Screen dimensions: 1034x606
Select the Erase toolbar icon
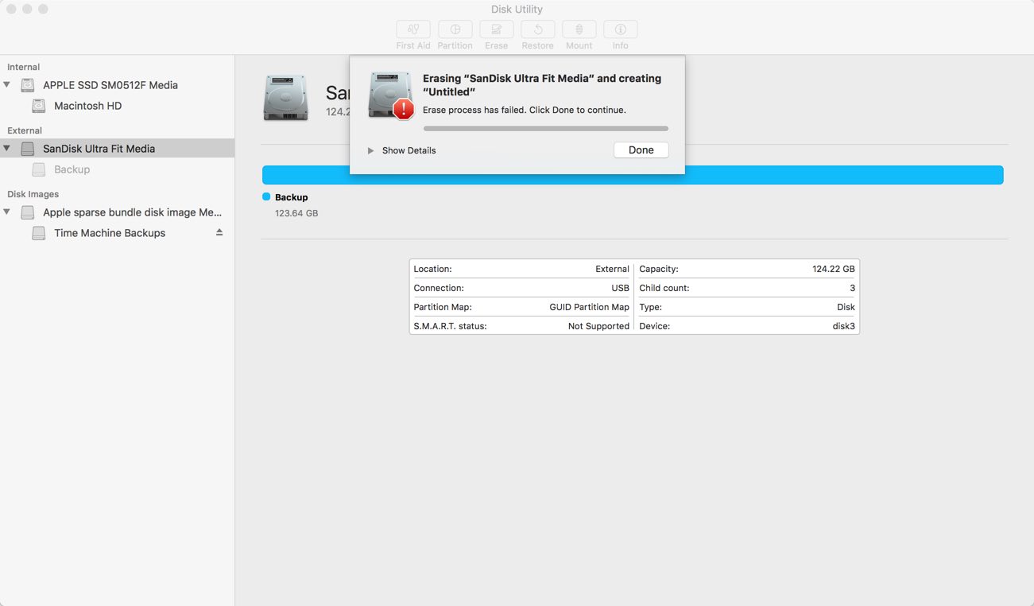point(496,29)
